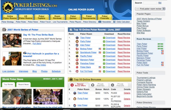
Task: Read Review for Party Poker
Action: [124, 41]
